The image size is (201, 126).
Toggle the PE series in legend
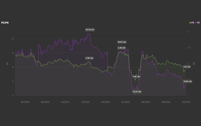point(197,23)
